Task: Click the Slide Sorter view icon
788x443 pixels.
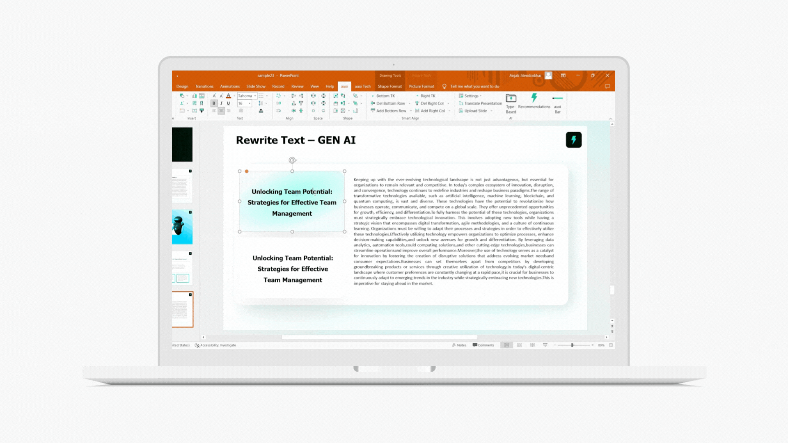Action: point(520,345)
